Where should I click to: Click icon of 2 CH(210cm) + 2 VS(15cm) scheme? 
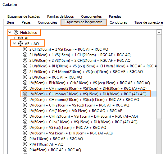(x=25, y=49)
